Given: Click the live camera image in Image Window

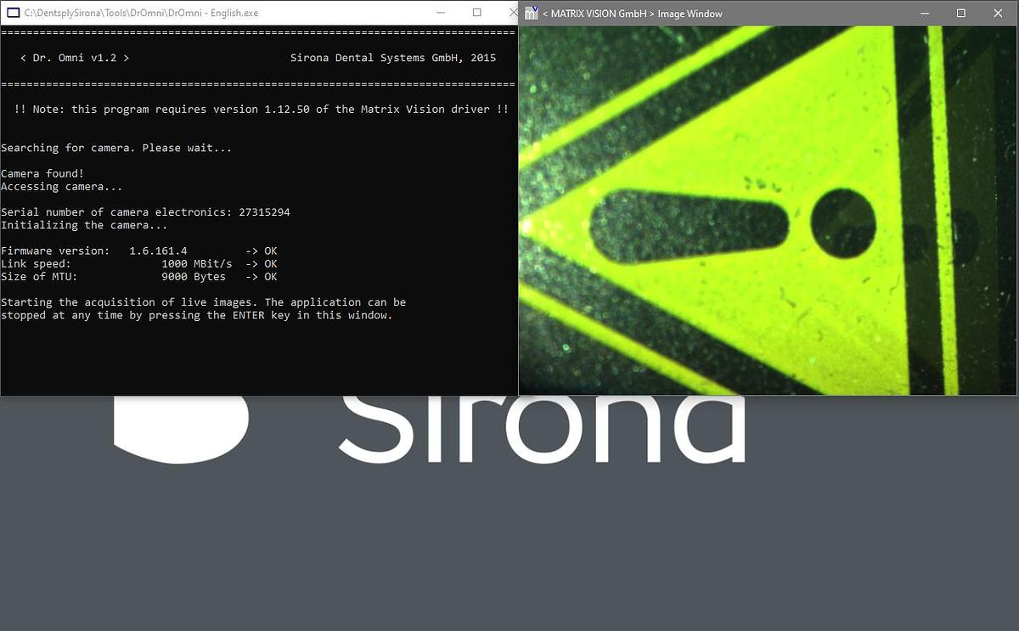Looking at the screenshot, I should click(x=768, y=211).
